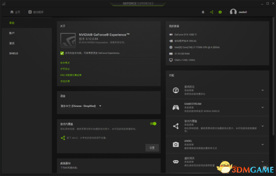276x176 pixels.
Task: Click the GAMESTREAM gamepad icon
Action: click(176, 107)
